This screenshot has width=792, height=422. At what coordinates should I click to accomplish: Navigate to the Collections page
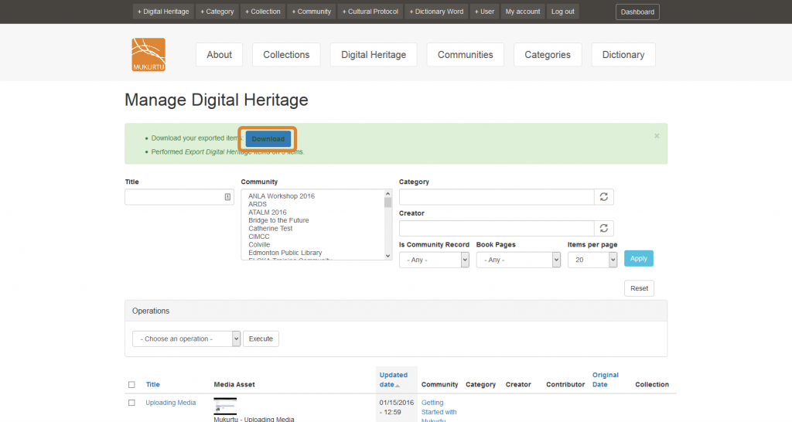pos(286,55)
